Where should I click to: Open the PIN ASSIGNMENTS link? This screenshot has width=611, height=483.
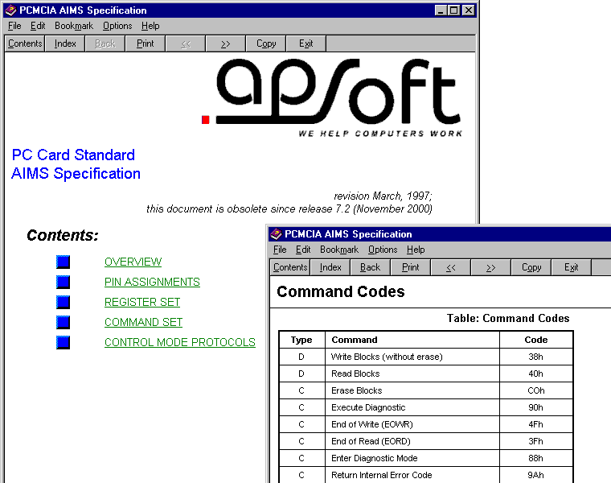pyautogui.click(x=152, y=282)
